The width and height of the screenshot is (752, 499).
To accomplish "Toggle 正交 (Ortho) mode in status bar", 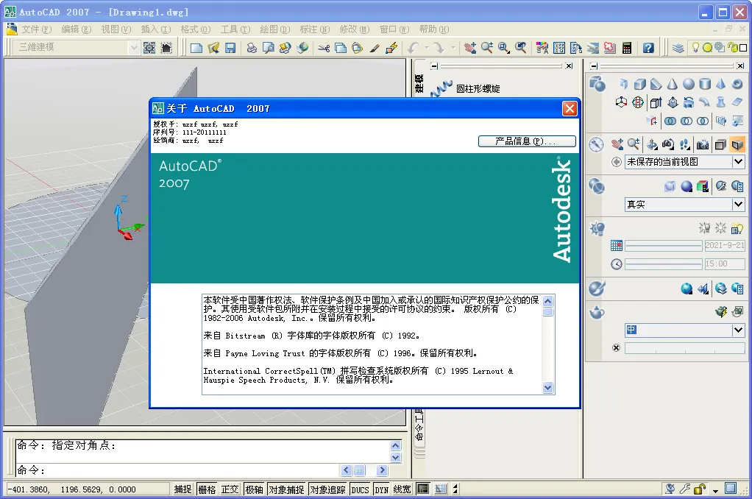I will 230,489.
